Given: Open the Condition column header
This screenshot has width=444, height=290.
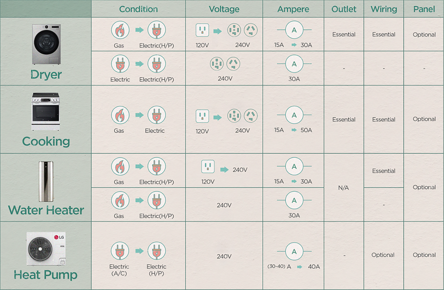Looking at the screenshot, I should pos(138,9).
